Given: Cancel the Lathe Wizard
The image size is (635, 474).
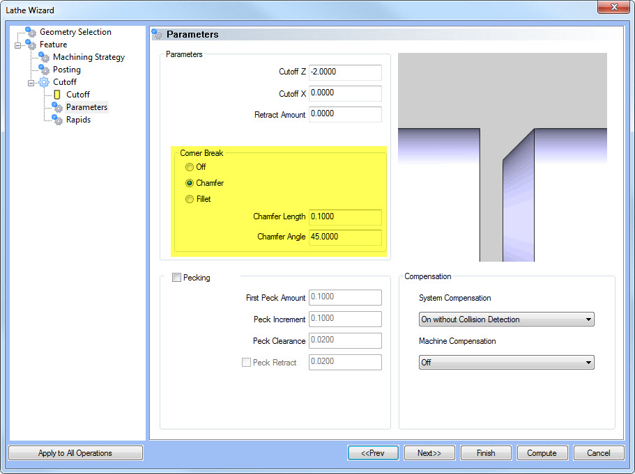Looking at the screenshot, I should [x=599, y=453].
